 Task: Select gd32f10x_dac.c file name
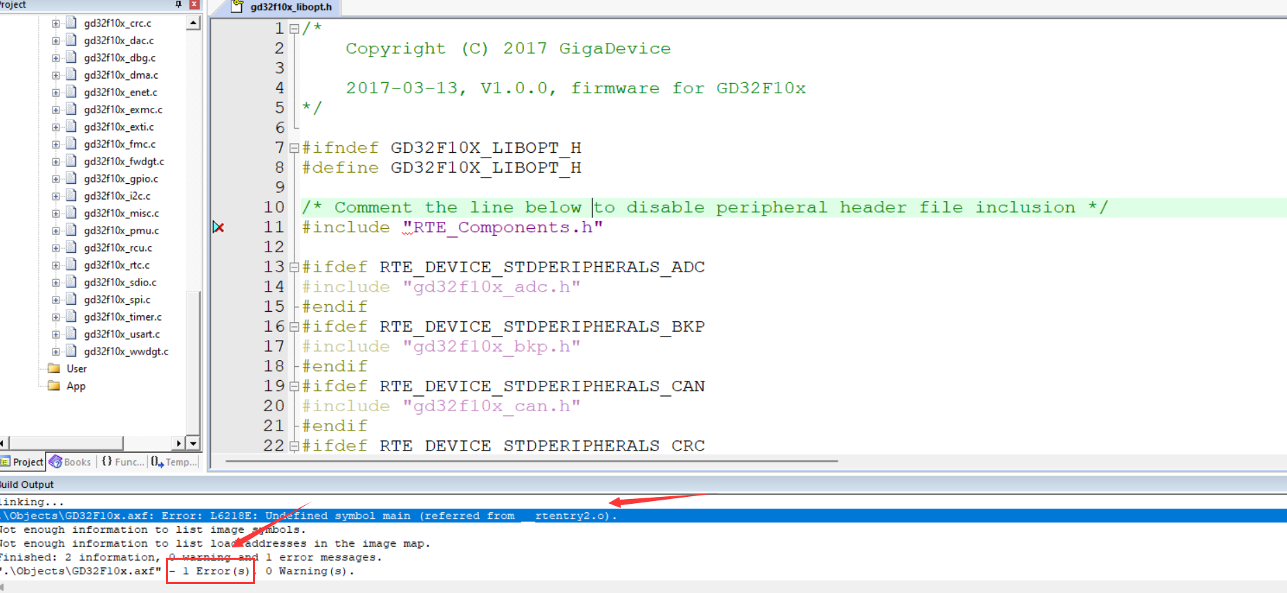(x=119, y=41)
